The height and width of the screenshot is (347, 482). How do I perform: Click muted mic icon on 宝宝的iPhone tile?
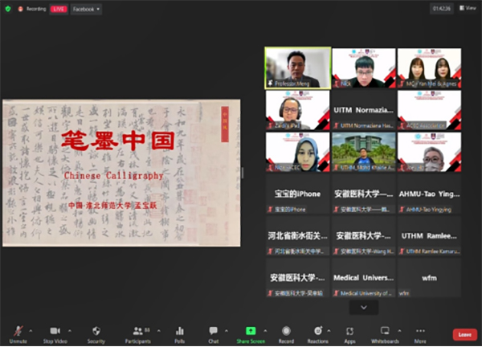tap(270, 210)
